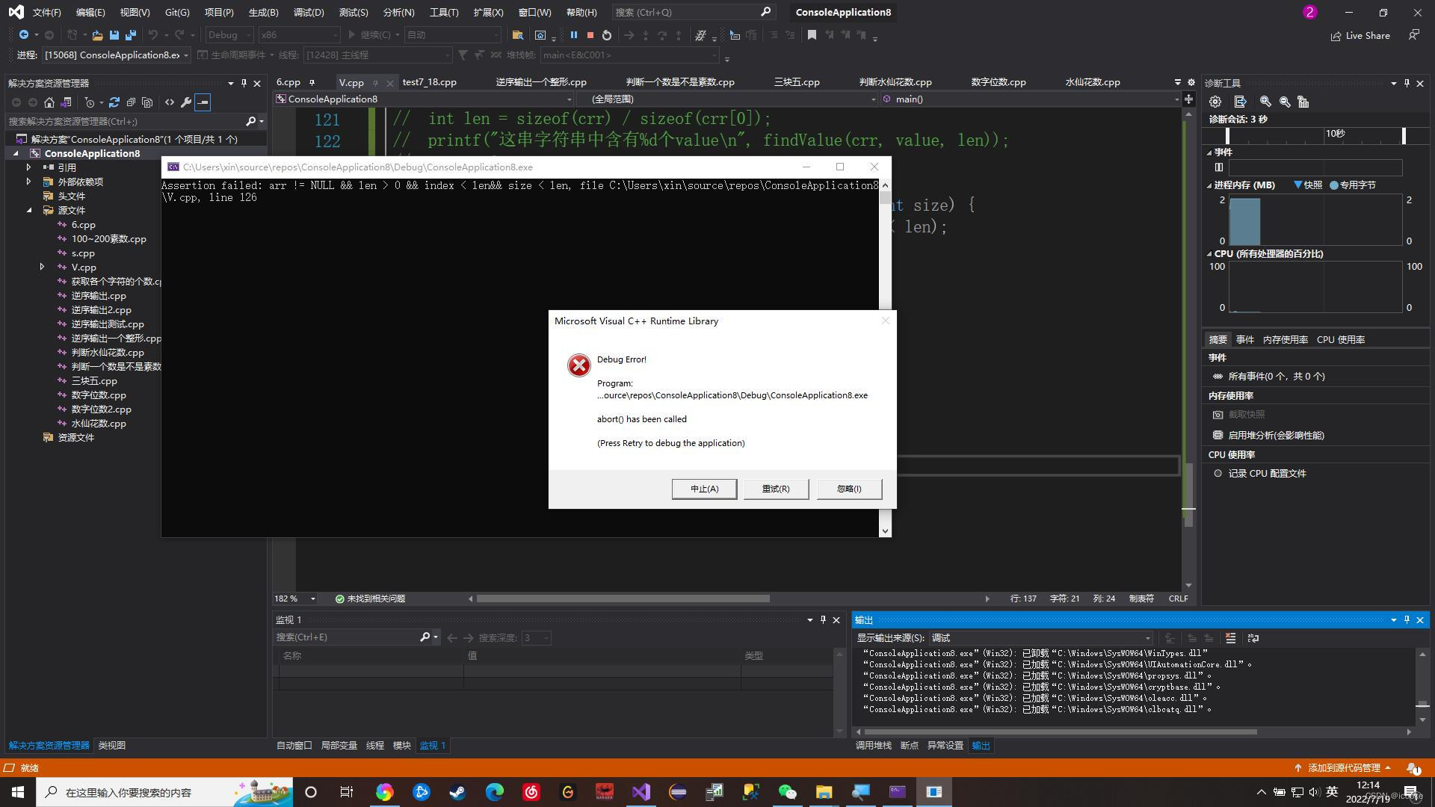Click the Abort (中止) button in error dialog
Screen dimensions: 1435x807
click(x=704, y=489)
